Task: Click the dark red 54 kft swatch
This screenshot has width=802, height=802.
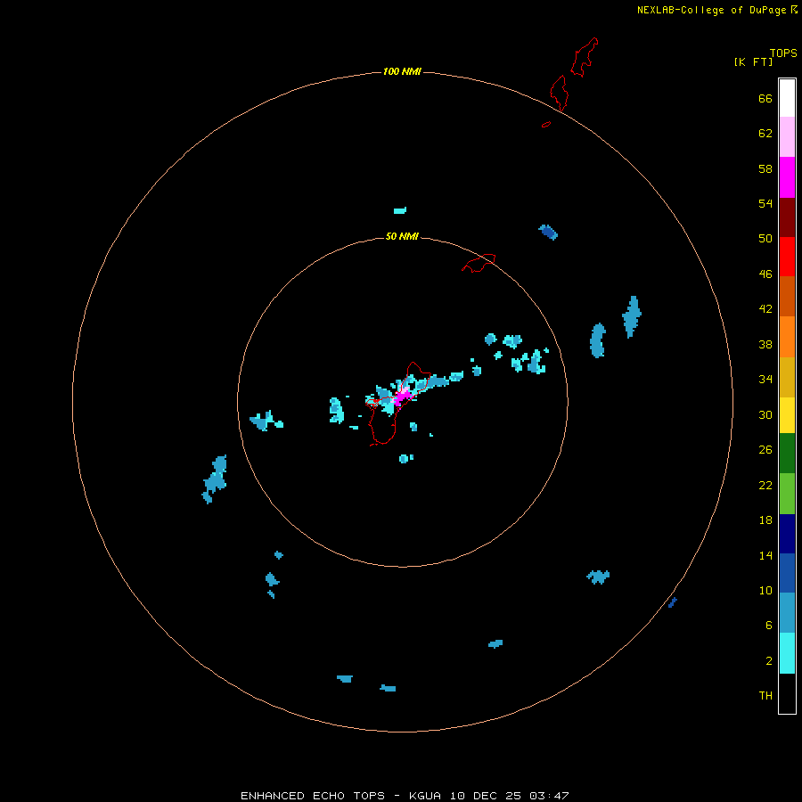Action: (787, 217)
